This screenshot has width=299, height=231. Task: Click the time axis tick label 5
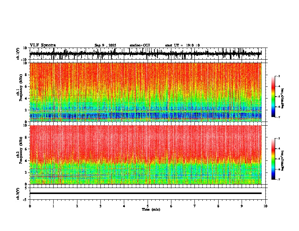pos(148,206)
